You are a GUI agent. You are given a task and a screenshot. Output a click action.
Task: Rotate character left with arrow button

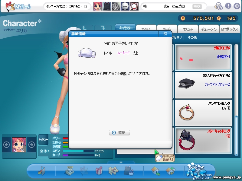pyautogui.click(x=84, y=28)
